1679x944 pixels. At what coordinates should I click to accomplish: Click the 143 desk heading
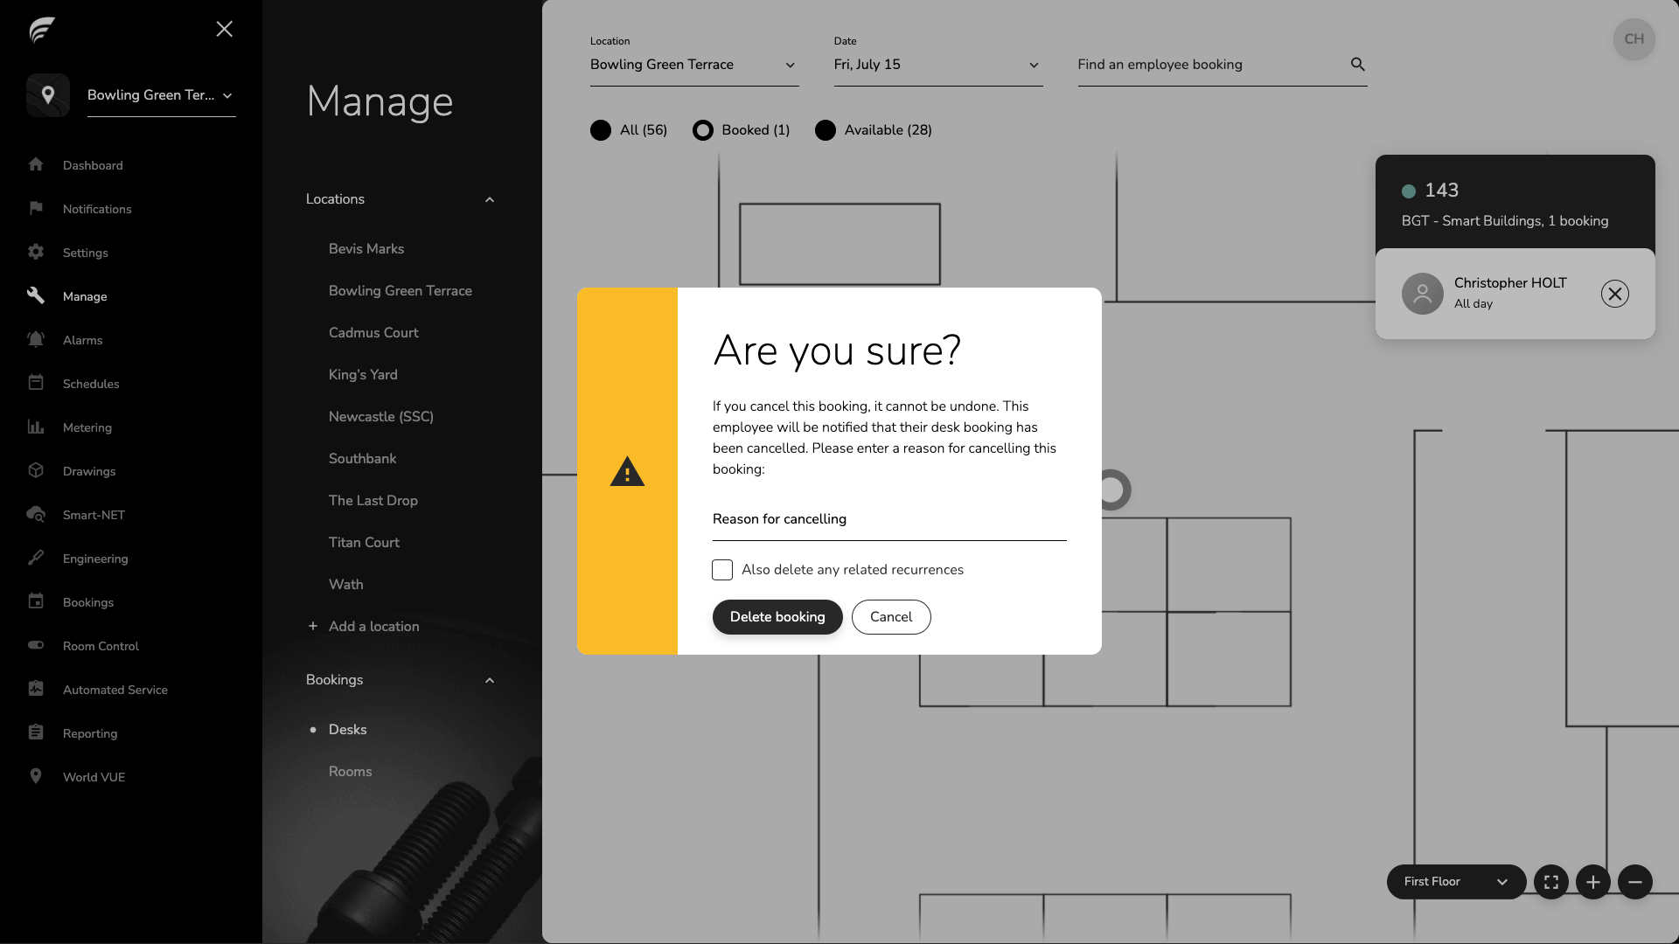click(1441, 191)
